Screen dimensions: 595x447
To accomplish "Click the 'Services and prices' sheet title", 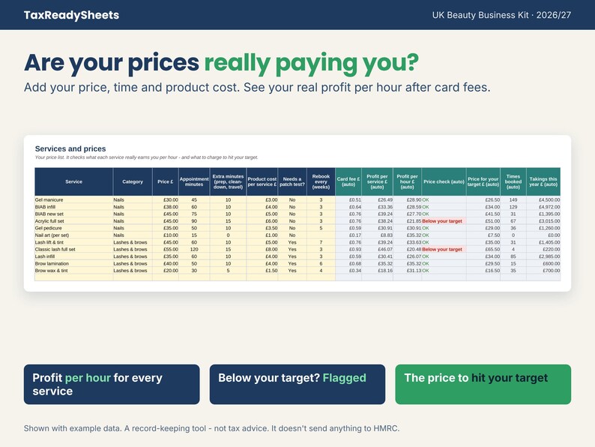I will [x=70, y=148].
